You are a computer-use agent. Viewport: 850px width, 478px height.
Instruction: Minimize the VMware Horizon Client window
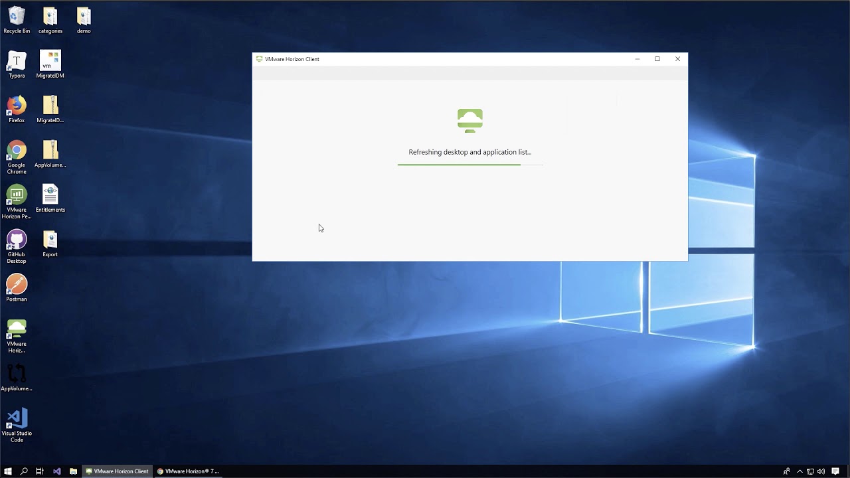[637, 59]
